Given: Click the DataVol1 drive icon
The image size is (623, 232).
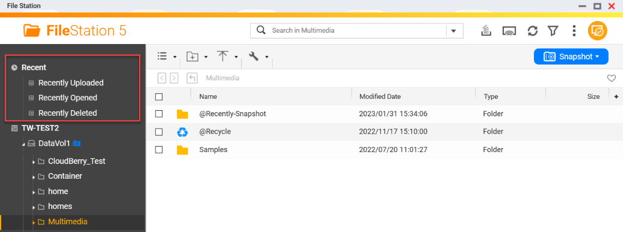Looking at the screenshot, I should [31, 143].
